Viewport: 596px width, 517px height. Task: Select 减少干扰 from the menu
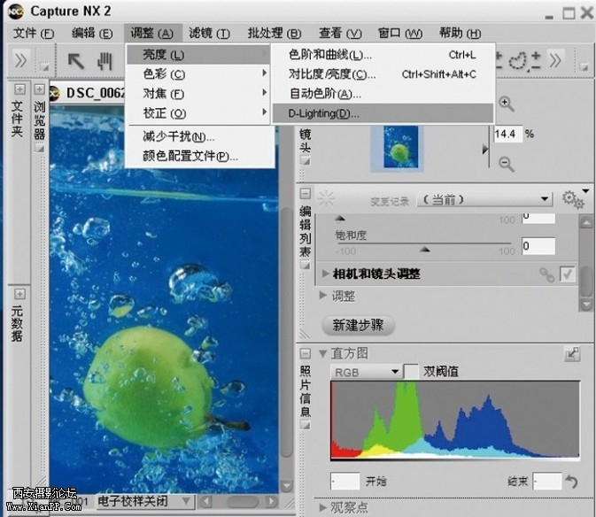179,136
